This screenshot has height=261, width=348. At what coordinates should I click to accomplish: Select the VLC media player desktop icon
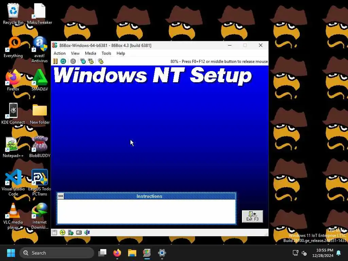click(13, 216)
